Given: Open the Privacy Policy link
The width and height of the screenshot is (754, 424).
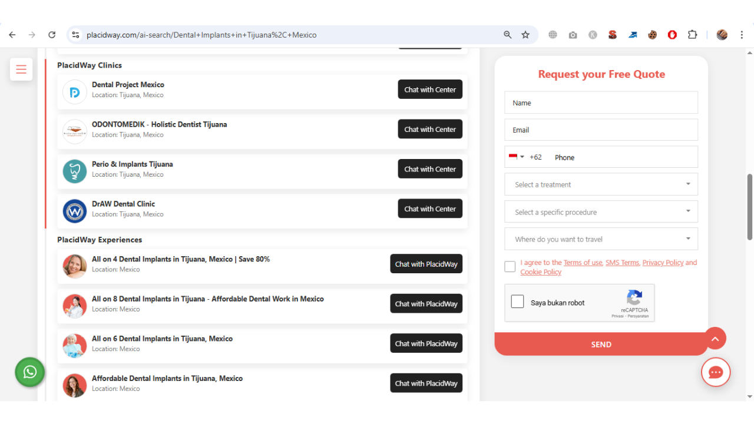Looking at the screenshot, I should (x=663, y=263).
